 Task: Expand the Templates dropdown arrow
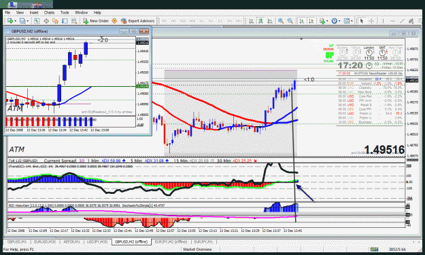(x=352, y=21)
